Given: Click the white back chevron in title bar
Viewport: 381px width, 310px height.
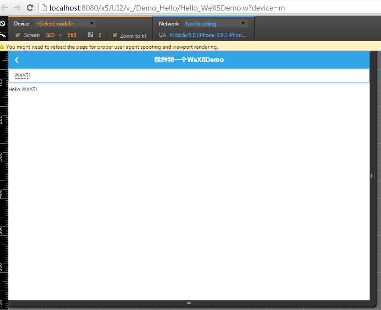Looking at the screenshot, I should [17, 60].
